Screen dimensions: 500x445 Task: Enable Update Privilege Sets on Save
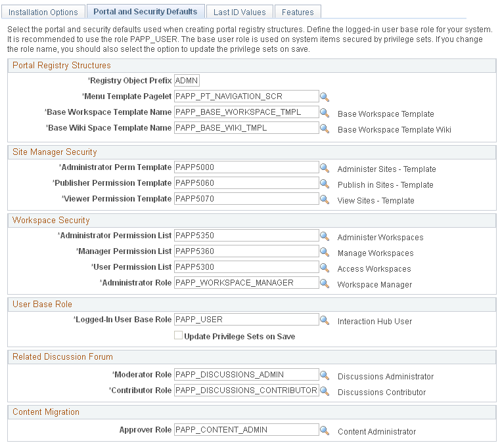pos(178,336)
